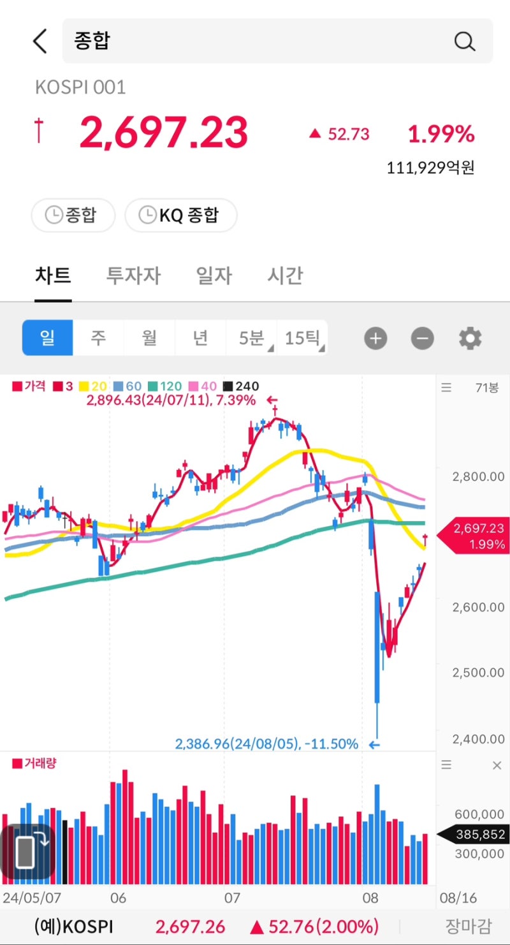Tap the KQ 종합 index button
The image size is (510, 945).
tap(181, 216)
